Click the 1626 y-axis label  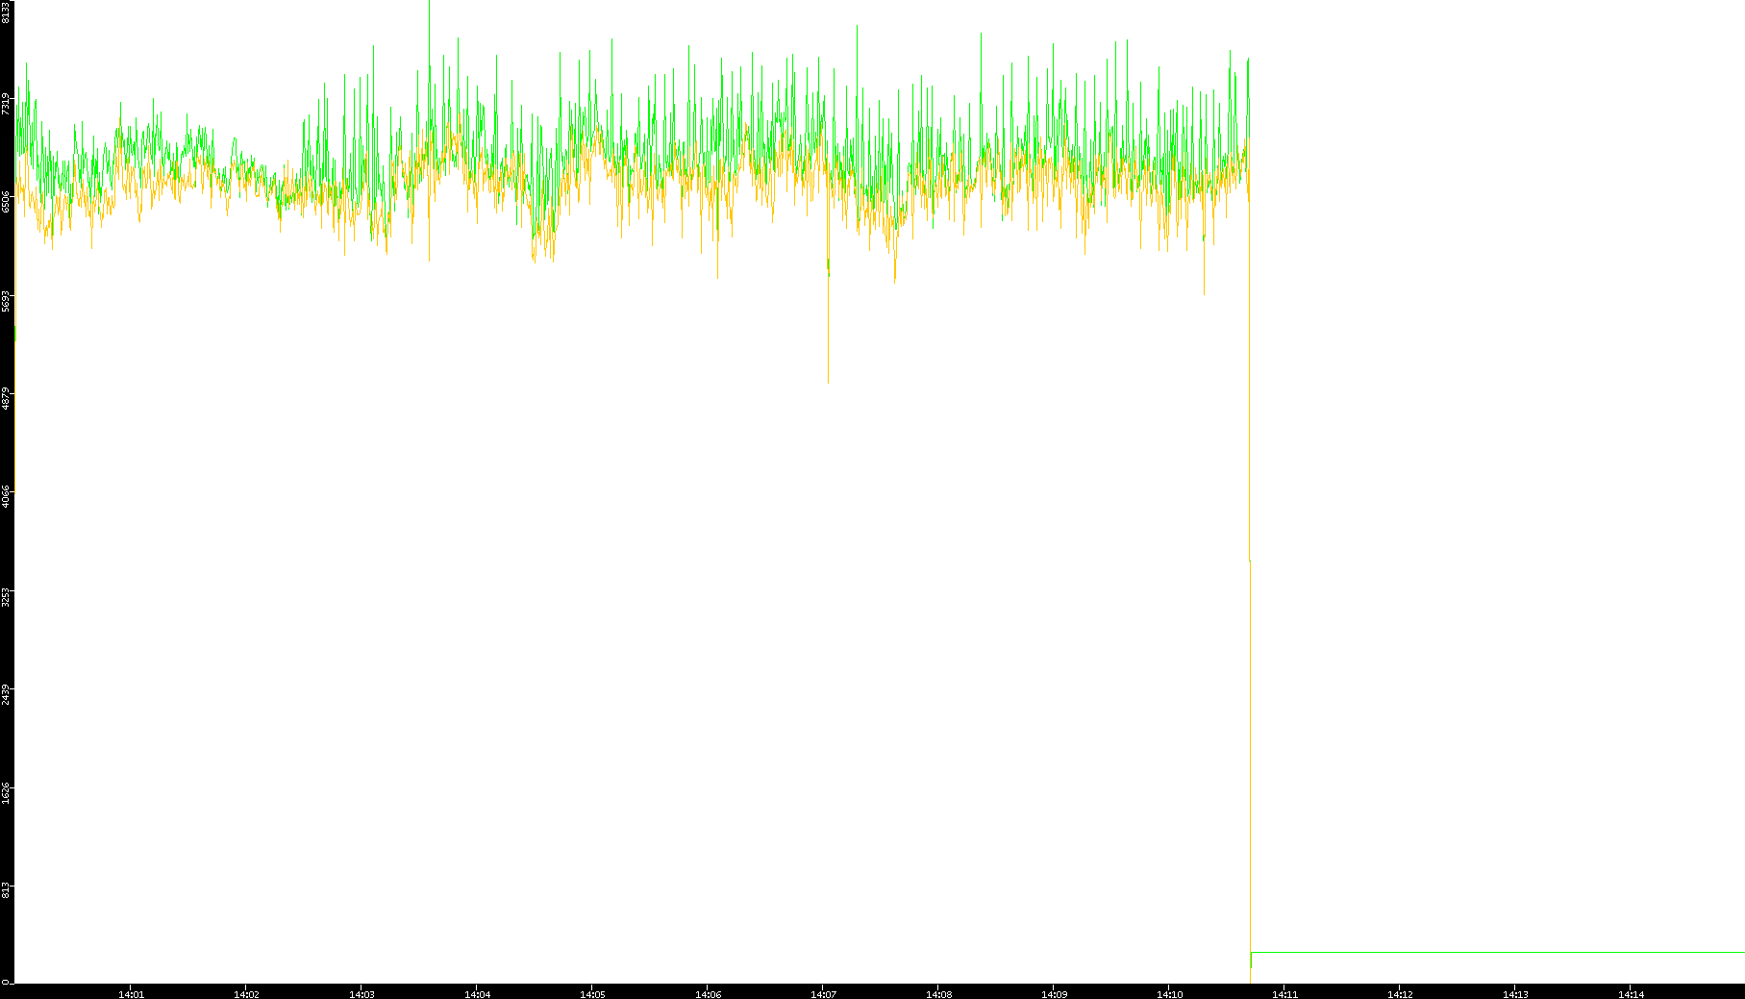(x=6, y=793)
